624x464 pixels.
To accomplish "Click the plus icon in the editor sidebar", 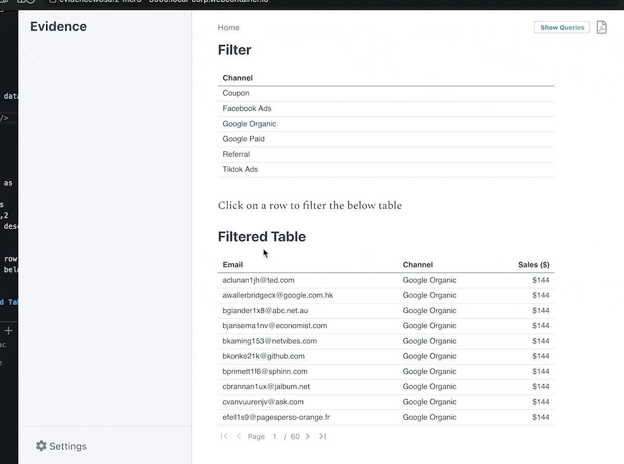I will click(x=8, y=330).
